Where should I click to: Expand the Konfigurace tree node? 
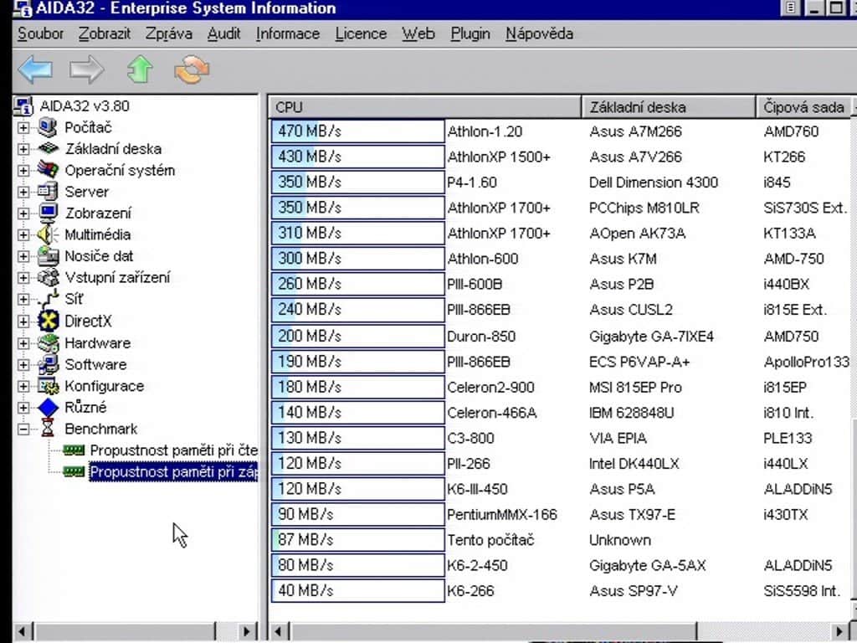pos(23,386)
